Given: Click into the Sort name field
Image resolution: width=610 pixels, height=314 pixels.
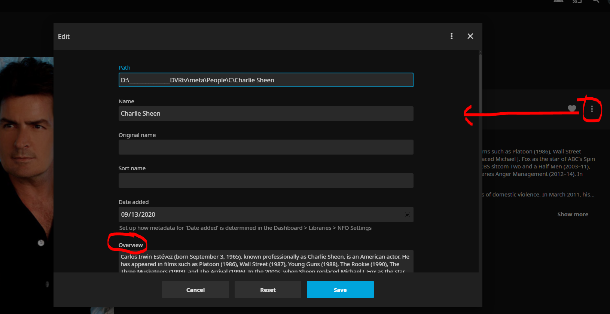Looking at the screenshot, I should tap(266, 180).
